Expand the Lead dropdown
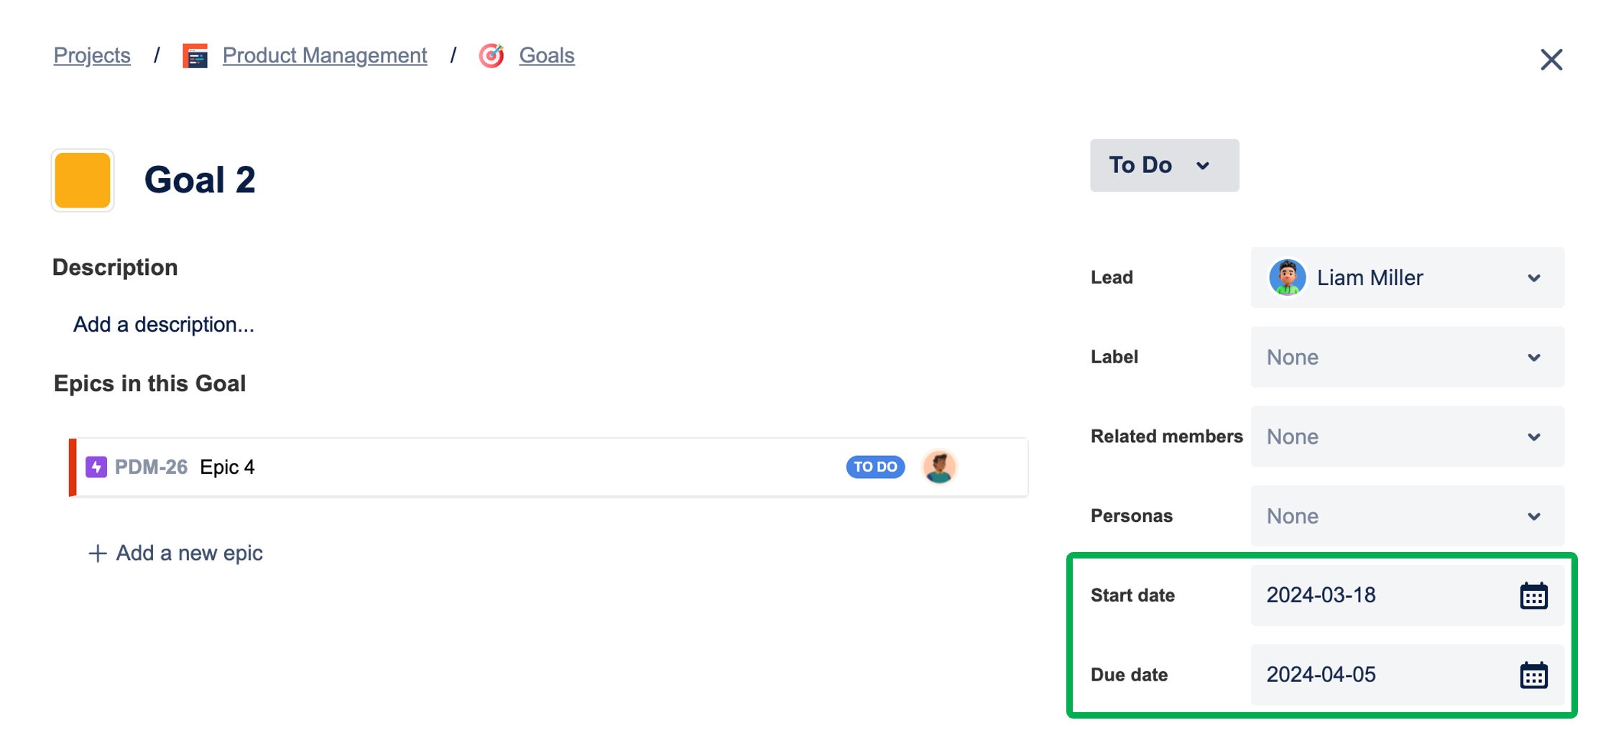Image resolution: width=1616 pixels, height=743 pixels. click(1407, 278)
